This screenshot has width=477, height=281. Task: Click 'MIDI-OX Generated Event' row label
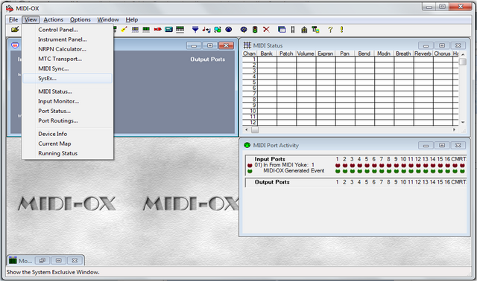coord(294,170)
